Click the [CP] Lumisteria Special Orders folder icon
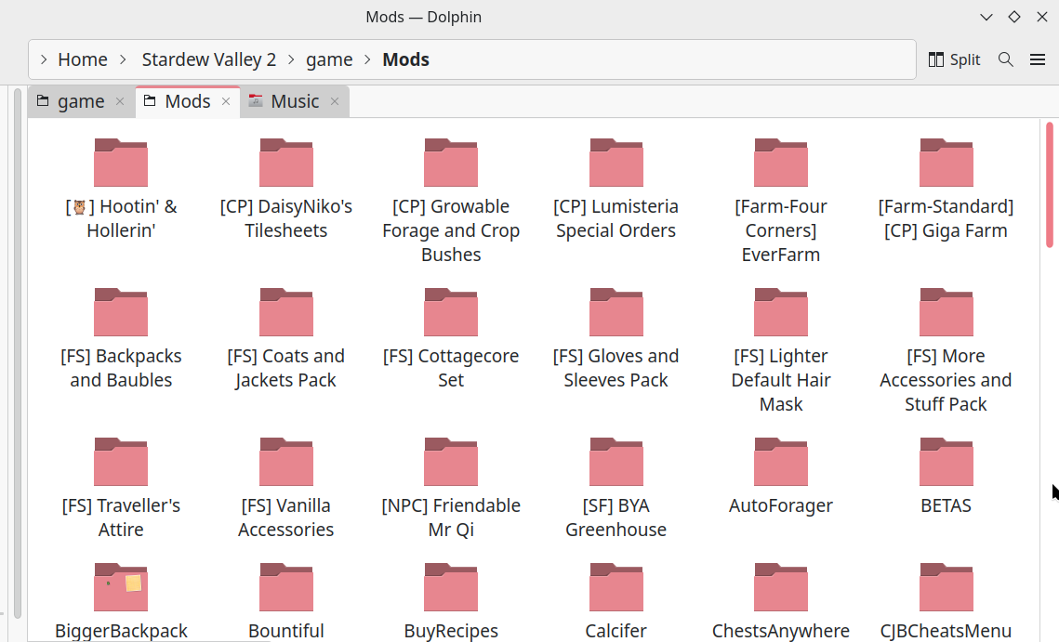The image size is (1059, 642). click(616, 163)
